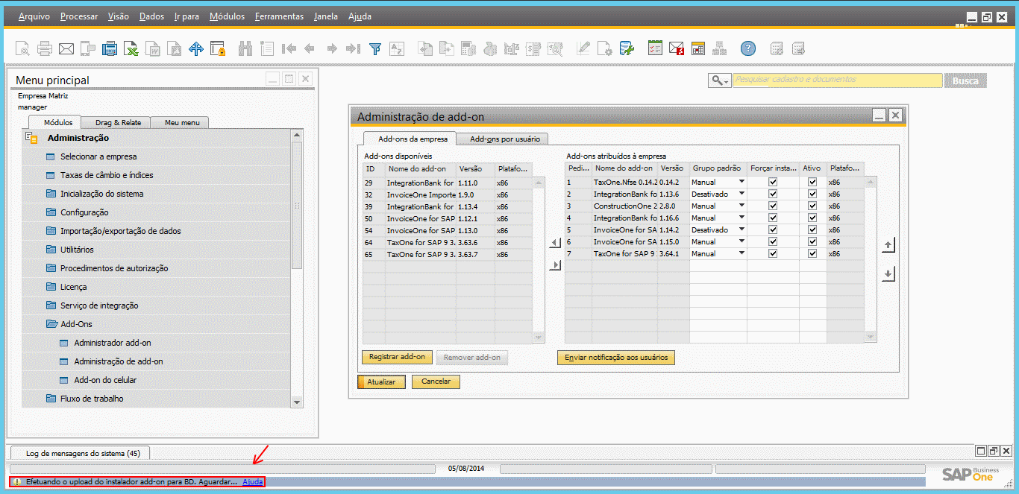Screen dimensions: 1019x494
Task: Open the Arquivo menu
Action: tap(34, 16)
